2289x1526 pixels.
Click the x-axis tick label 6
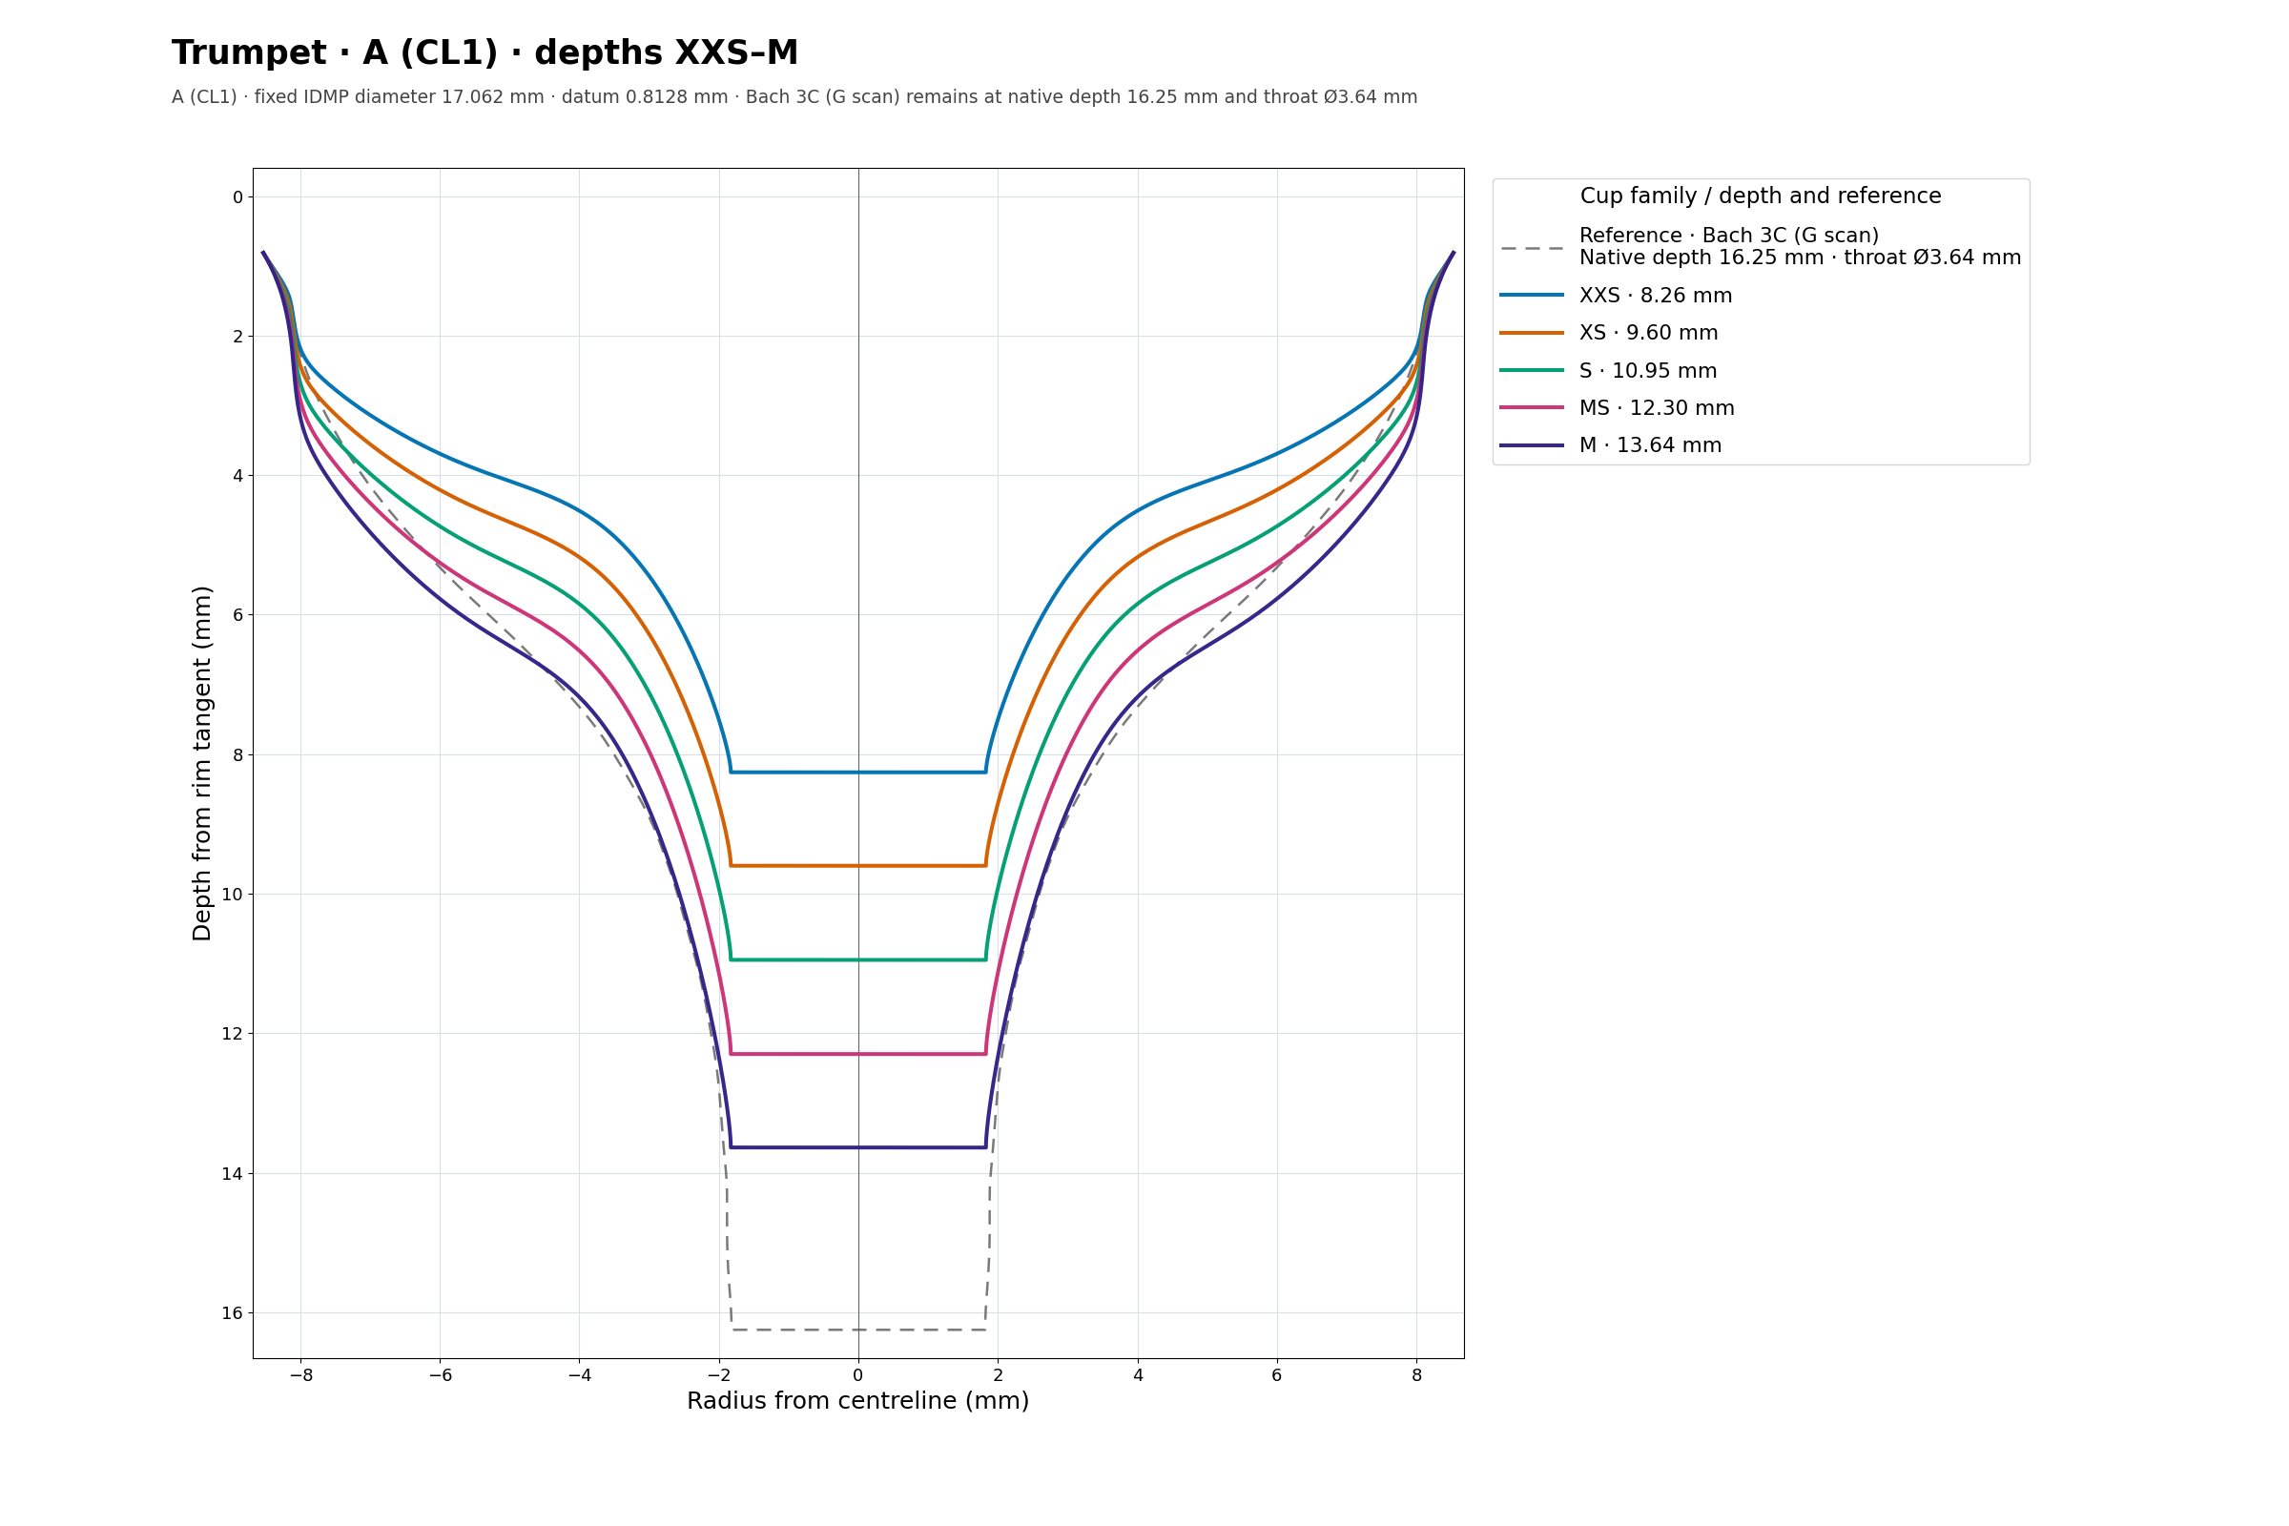[x=1277, y=1375]
